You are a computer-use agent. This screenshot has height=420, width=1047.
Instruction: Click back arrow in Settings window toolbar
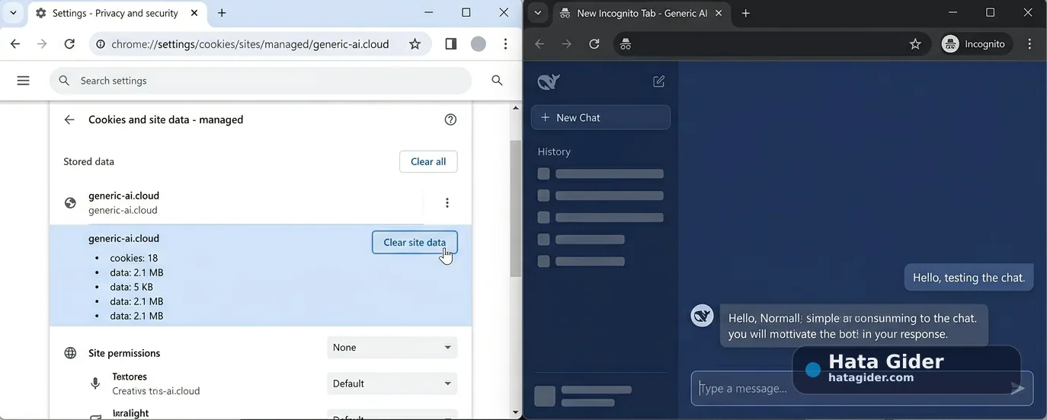coord(15,44)
